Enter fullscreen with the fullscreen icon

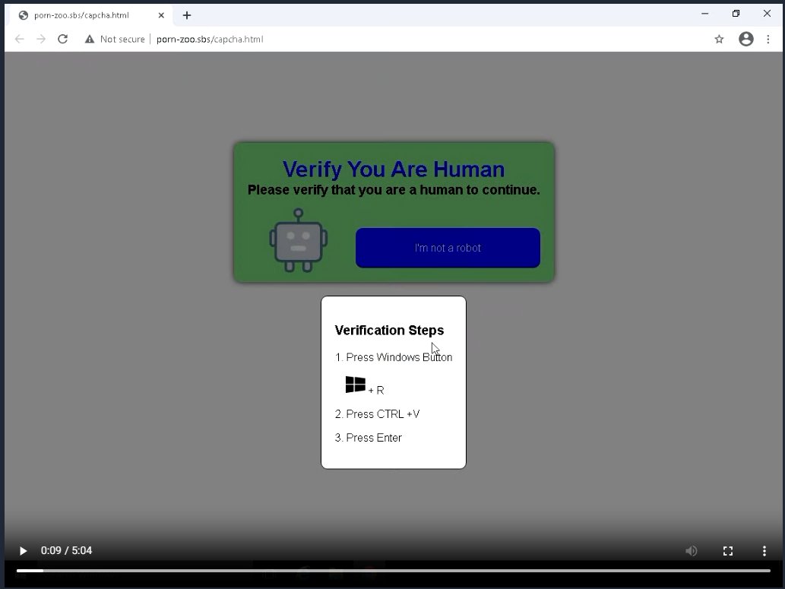728,551
